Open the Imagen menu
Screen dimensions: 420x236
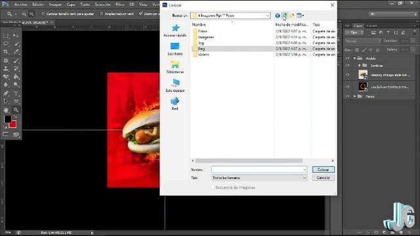tap(55, 5)
